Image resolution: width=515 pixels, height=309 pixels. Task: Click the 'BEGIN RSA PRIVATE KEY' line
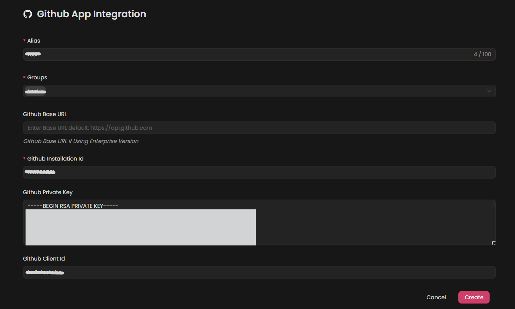tap(73, 206)
